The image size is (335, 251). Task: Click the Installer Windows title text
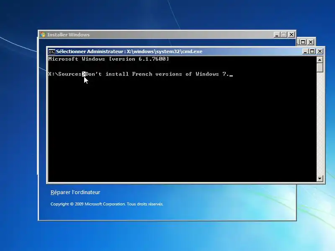pyautogui.click(x=68, y=35)
